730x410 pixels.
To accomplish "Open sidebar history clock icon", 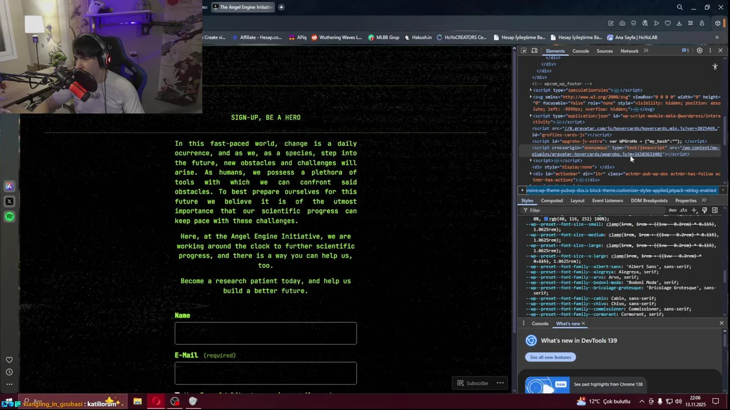I will coord(9,372).
